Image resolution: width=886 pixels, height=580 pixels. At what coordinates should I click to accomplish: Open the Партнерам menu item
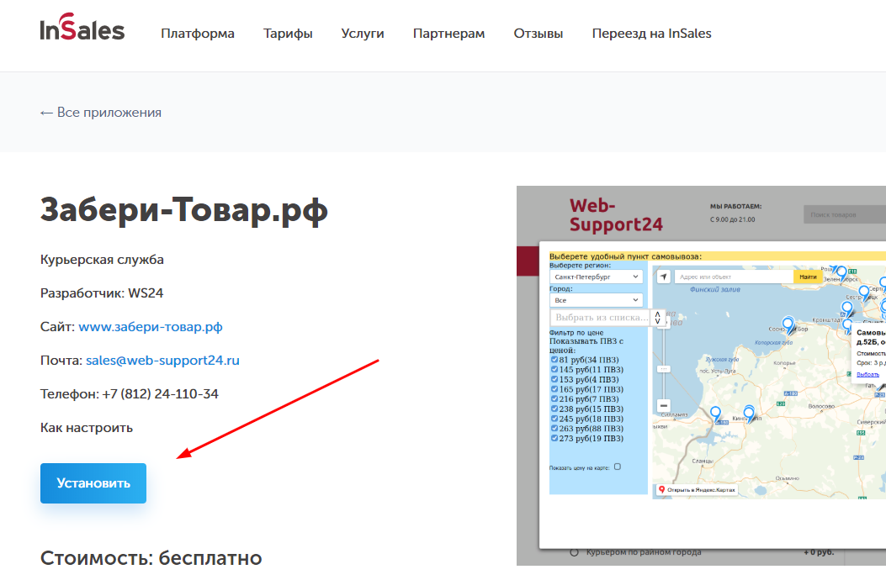point(448,34)
